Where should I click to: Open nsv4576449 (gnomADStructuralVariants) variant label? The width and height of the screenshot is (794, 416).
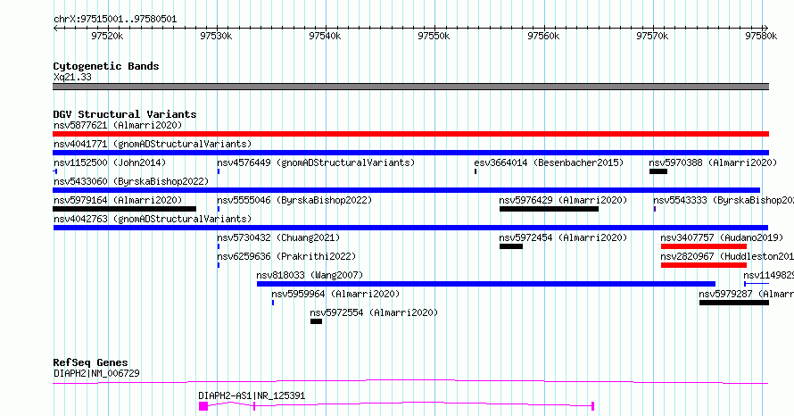pyautogui.click(x=316, y=162)
